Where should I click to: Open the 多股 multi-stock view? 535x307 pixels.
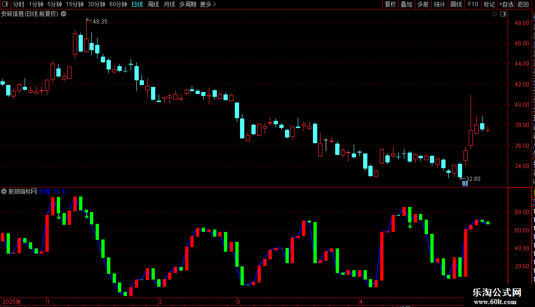[x=423, y=4]
